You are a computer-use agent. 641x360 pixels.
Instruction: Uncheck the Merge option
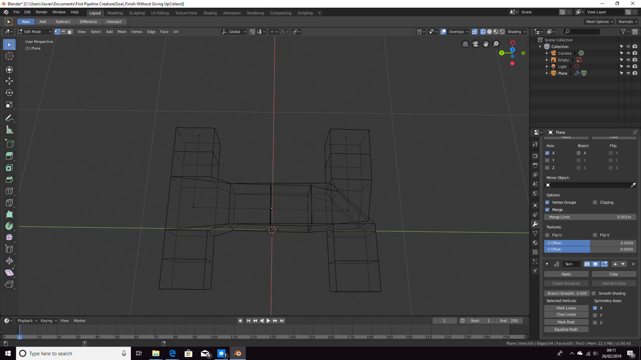(547, 210)
